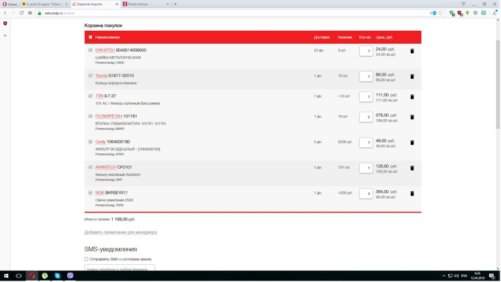Viewport: 501px width, 282px height.
Task: Reload the basket page
Action: click(21, 13)
